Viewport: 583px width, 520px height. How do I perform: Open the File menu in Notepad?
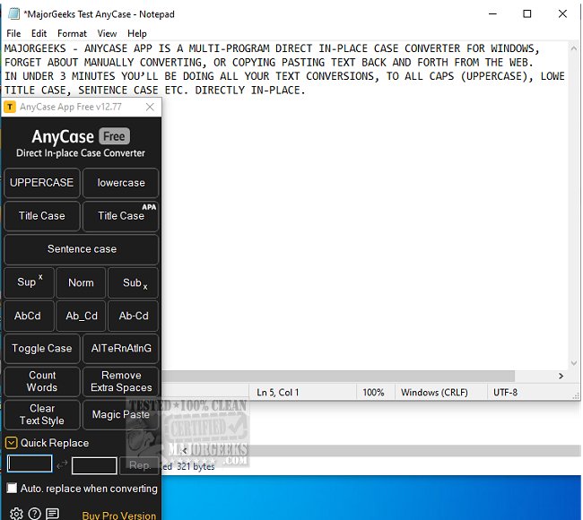click(x=13, y=33)
